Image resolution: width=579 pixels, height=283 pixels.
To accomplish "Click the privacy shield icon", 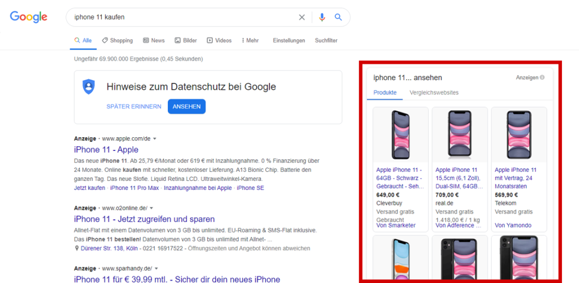I will click(89, 87).
